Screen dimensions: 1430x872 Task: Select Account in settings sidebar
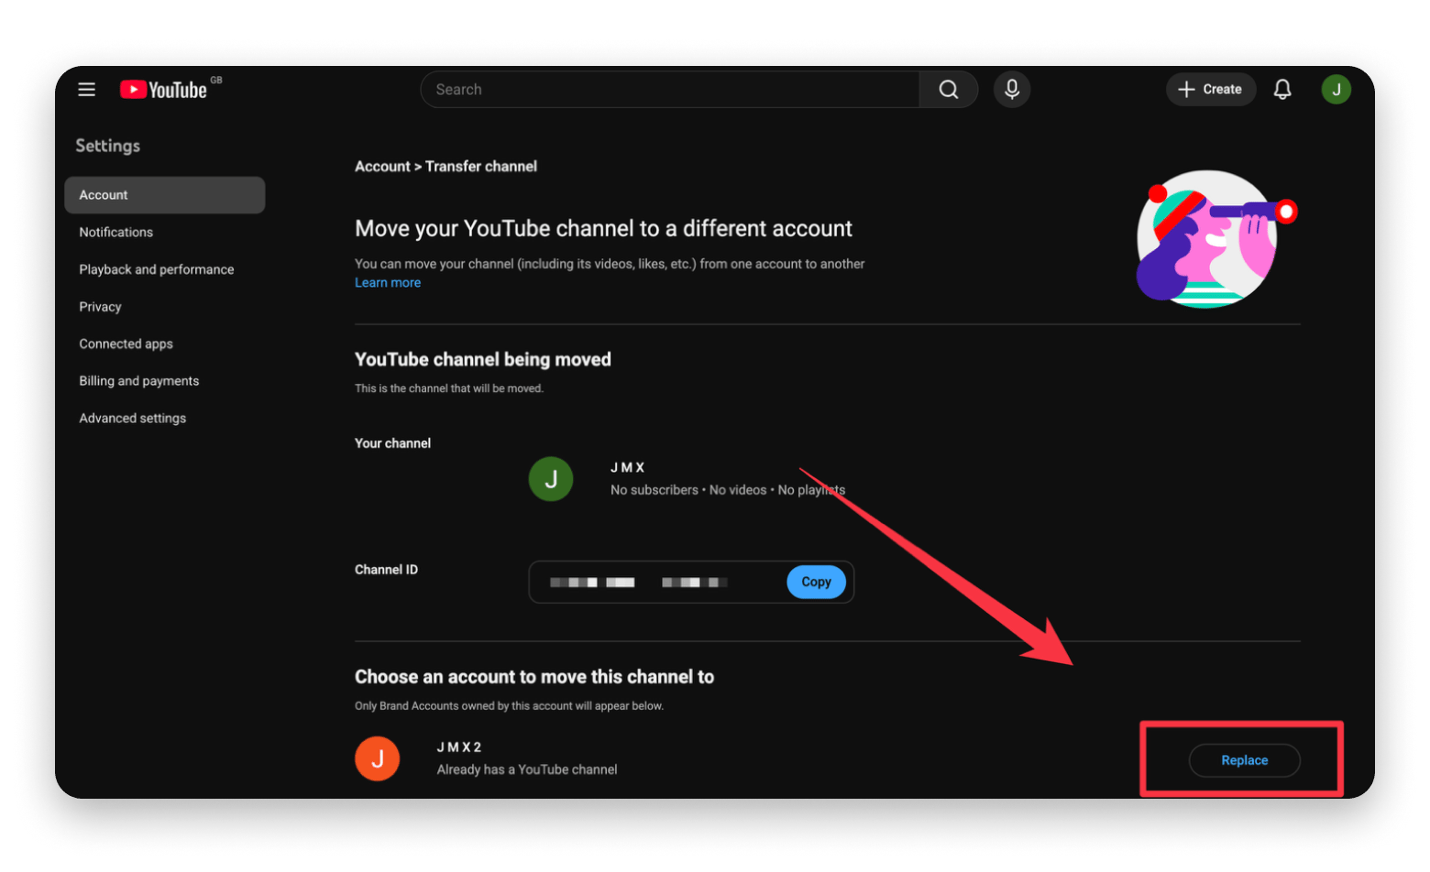point(164,195)
